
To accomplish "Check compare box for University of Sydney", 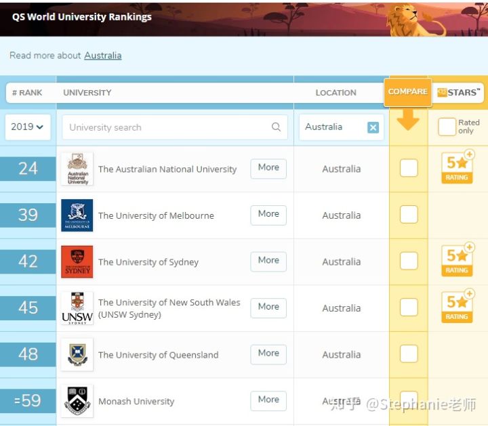I will point(409,261).
